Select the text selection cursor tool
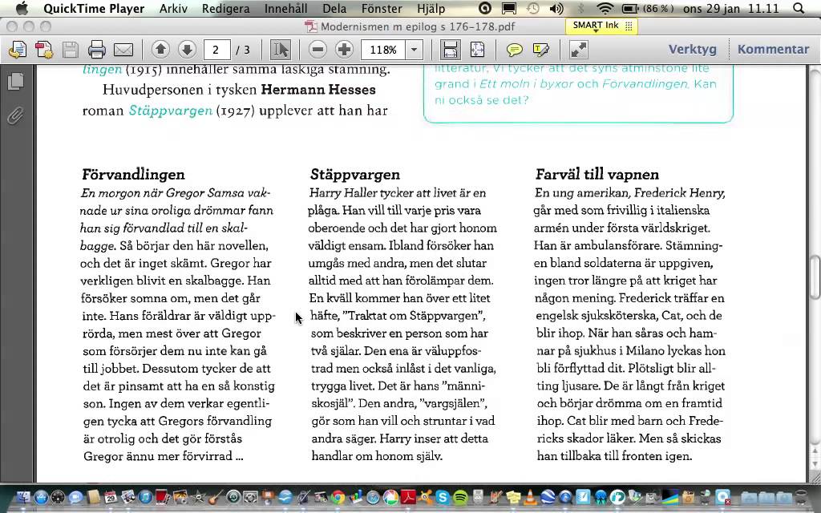The height and width of the screenshot is (513, 821). pos(280,50)
